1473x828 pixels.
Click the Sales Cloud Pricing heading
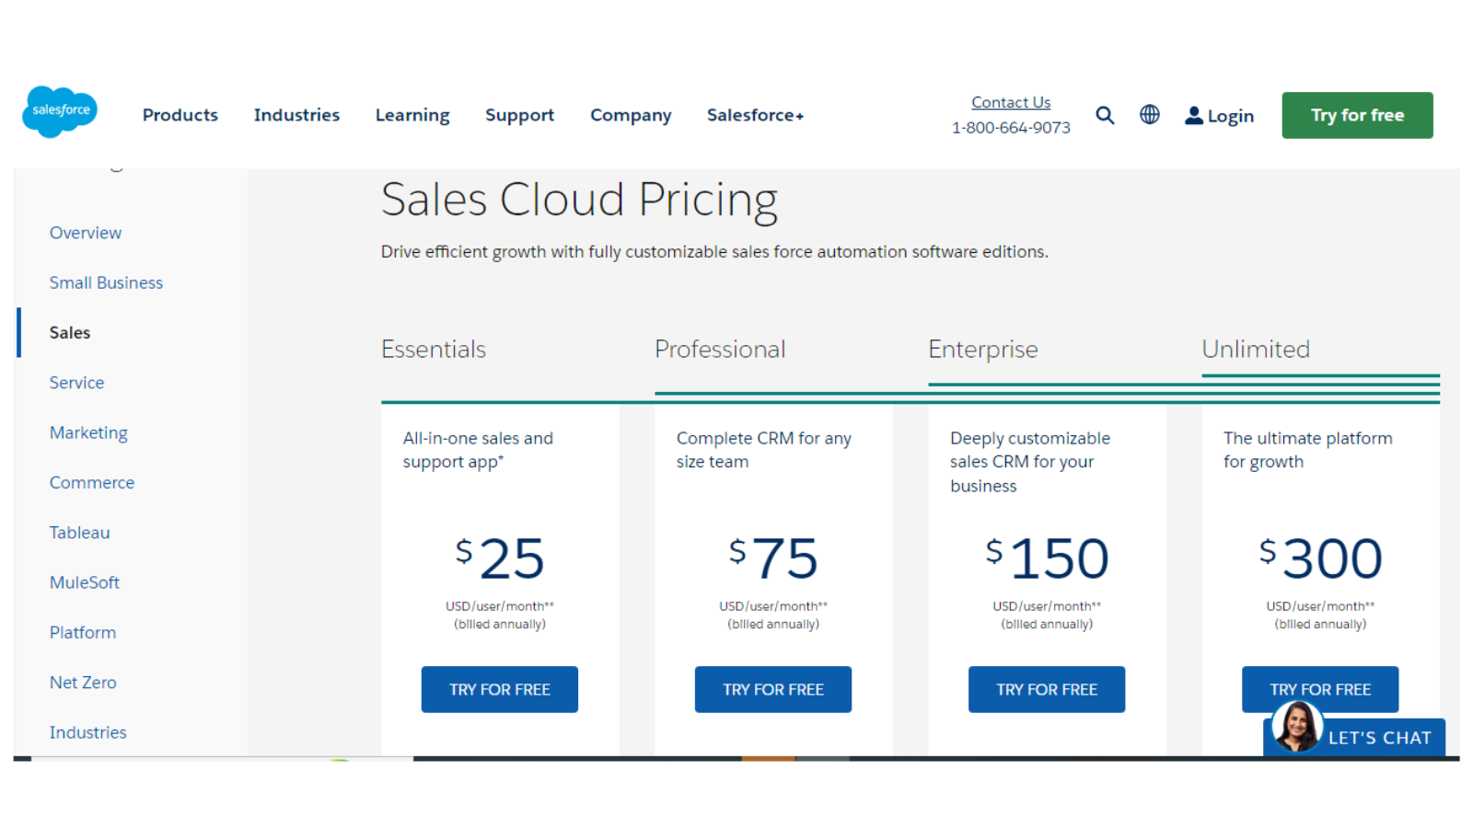[x=579, y=200]
